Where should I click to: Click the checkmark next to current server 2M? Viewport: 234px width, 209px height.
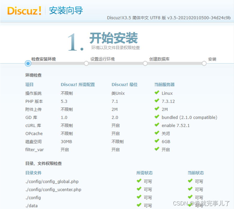coord(157,109)
